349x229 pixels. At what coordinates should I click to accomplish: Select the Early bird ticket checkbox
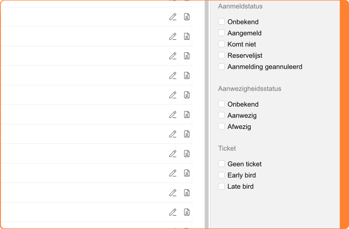221,175
